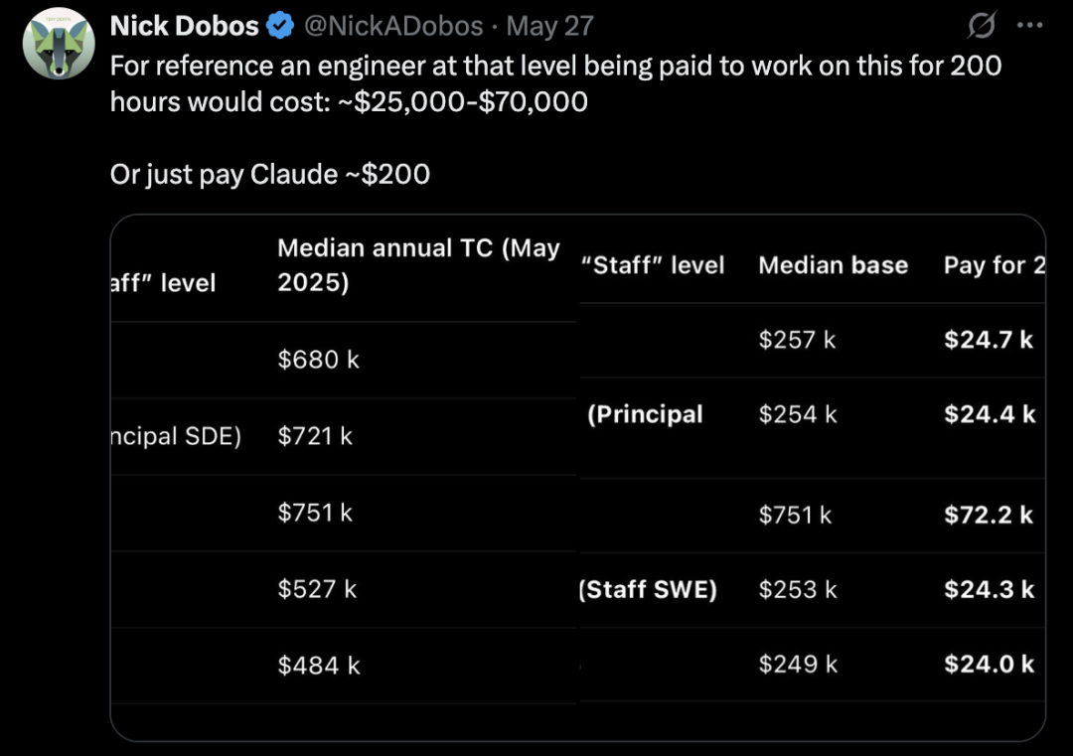The height and width of the screenshot is (756, 1073).
Task: Click the blue verified checkmark badge
Action: coord(278,26)
